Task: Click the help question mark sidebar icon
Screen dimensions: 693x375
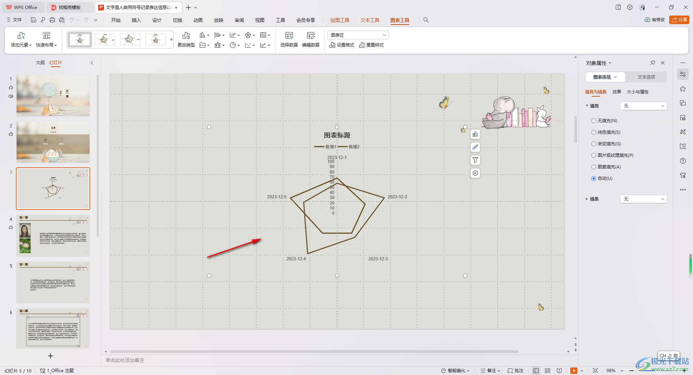Action: [x=683, y=161]
